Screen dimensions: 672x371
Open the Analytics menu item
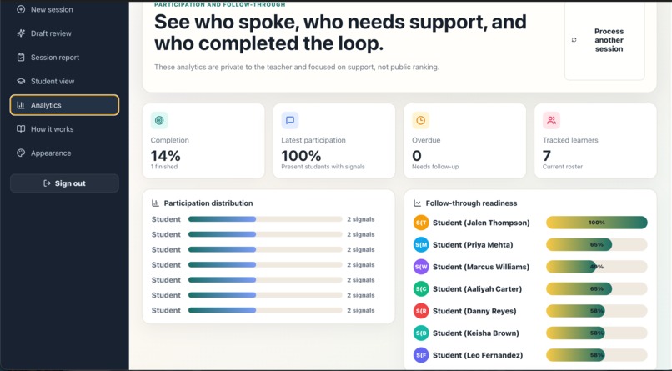click(64, 105)
